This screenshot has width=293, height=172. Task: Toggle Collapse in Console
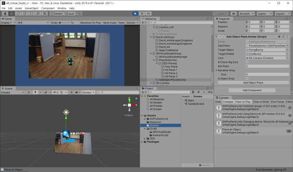click(x=228, y=102)
